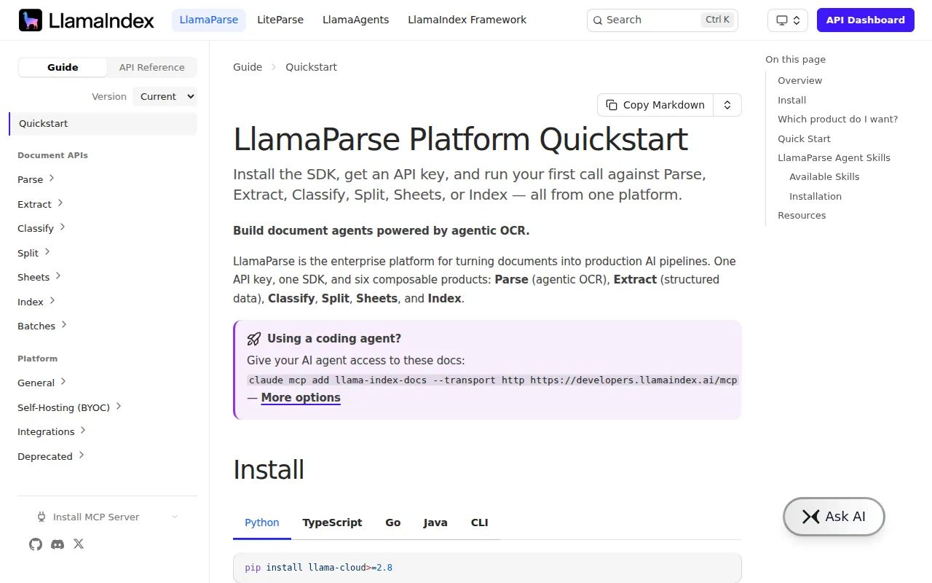
Task: Expand the Split sidebar section
Action: click(x=34, y=253)
